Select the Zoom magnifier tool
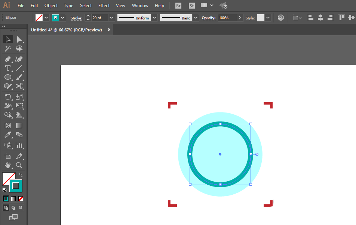The height and width of the screenshot is (225, 356). pos(19,165)
